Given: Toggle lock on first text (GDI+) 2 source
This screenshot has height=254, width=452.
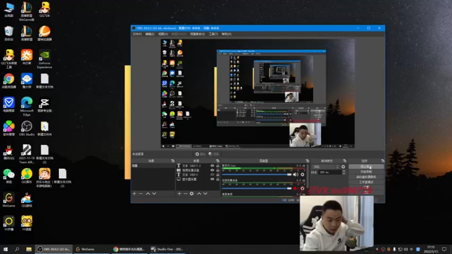Looking at the screenshot, I should (218, 165).
